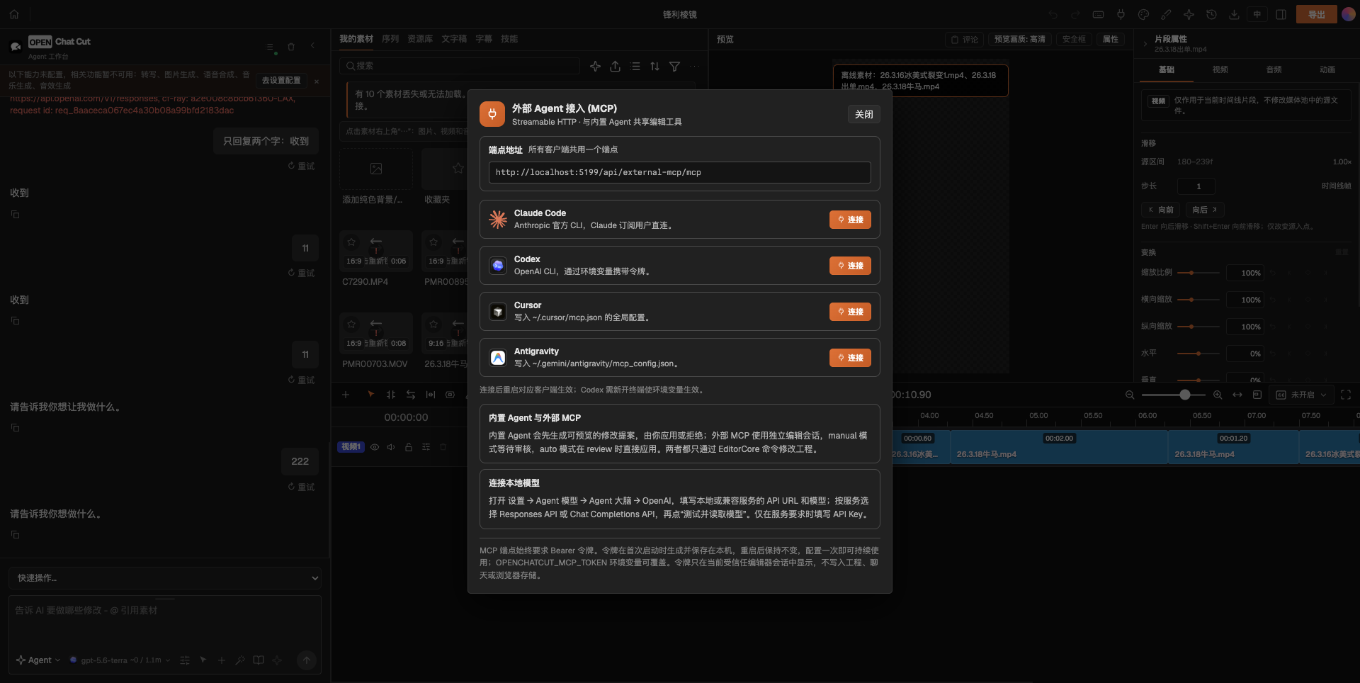Open the 文字稿 tab
Screen dimensions: 1360x683
pos(454,39)
